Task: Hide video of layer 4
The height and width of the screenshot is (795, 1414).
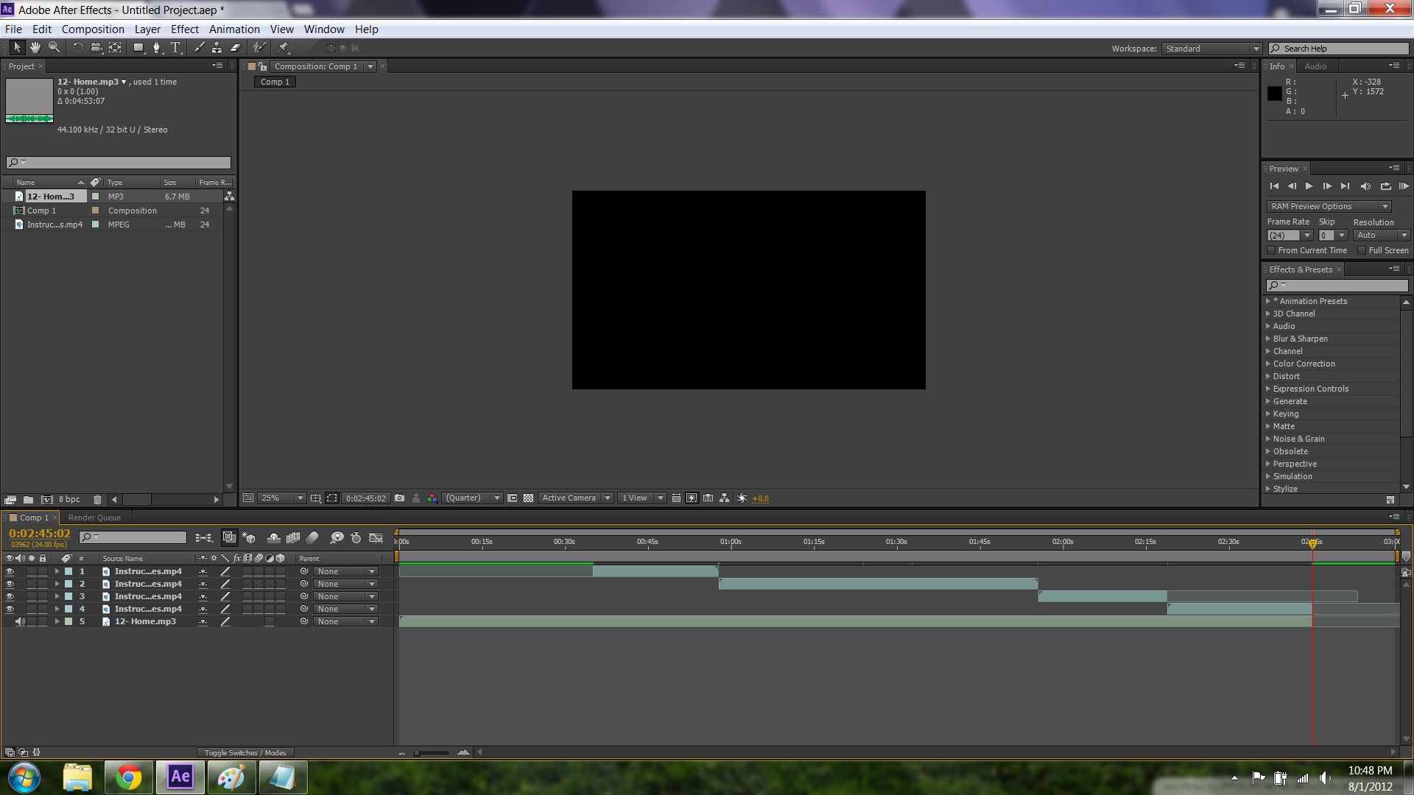Action: point(10,609)
